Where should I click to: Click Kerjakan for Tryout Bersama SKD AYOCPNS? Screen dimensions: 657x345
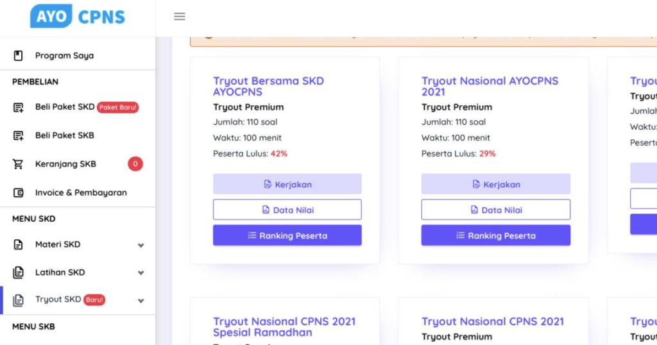(287, 184)
